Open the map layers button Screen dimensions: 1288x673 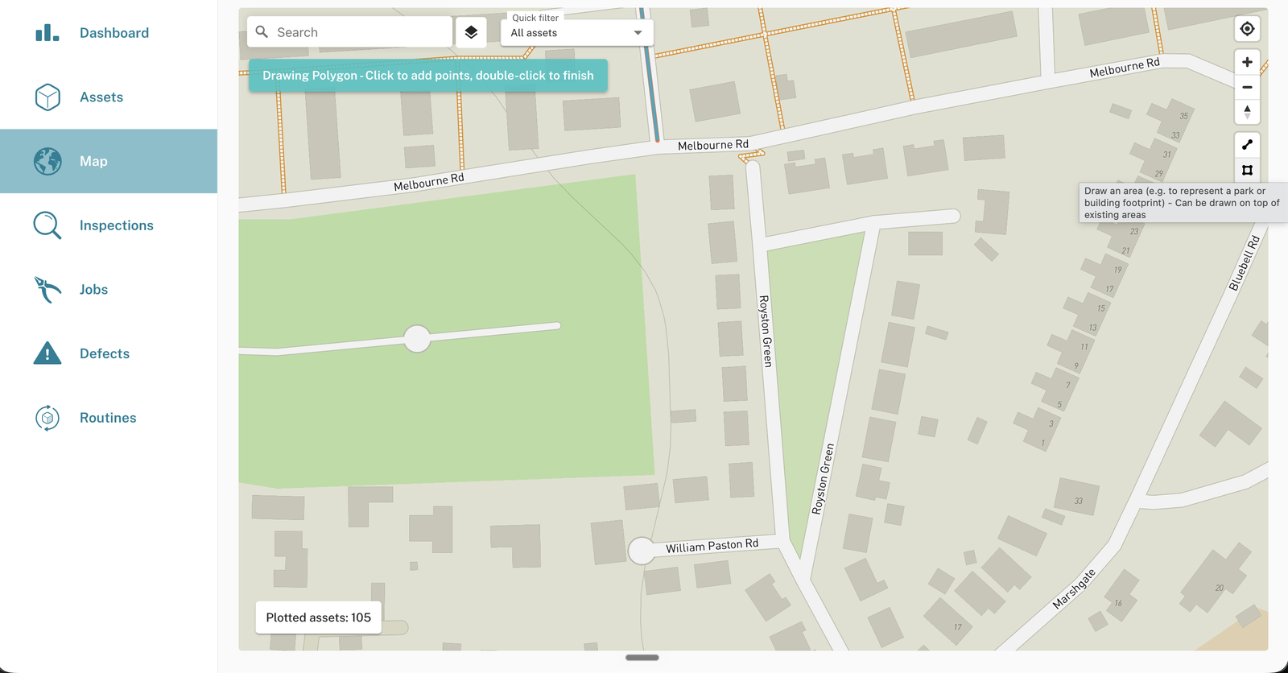coord(471,32)
